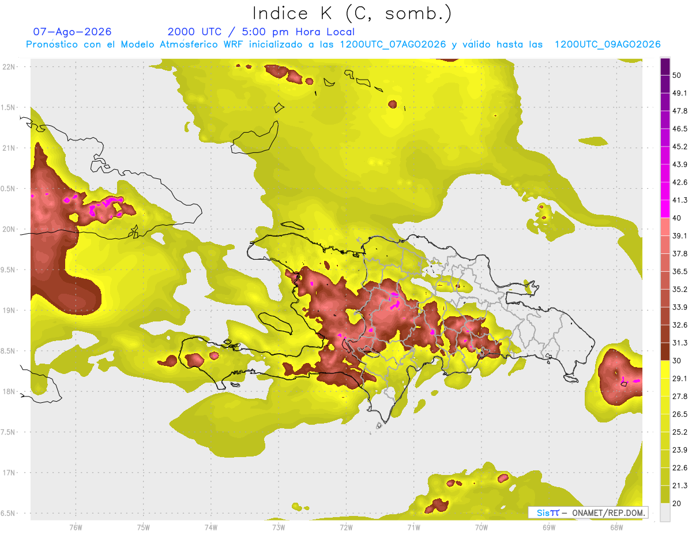Click the "45.2" colorbar value
This screenshot has width=692, height=535.
680,147
